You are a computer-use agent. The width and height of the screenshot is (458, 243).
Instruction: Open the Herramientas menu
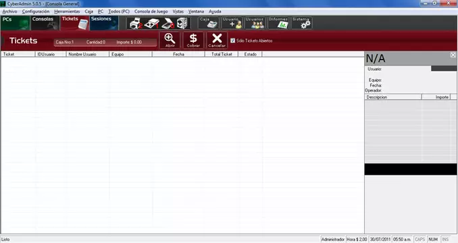67,11
